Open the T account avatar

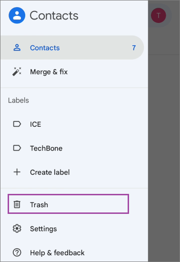point(159,15)
